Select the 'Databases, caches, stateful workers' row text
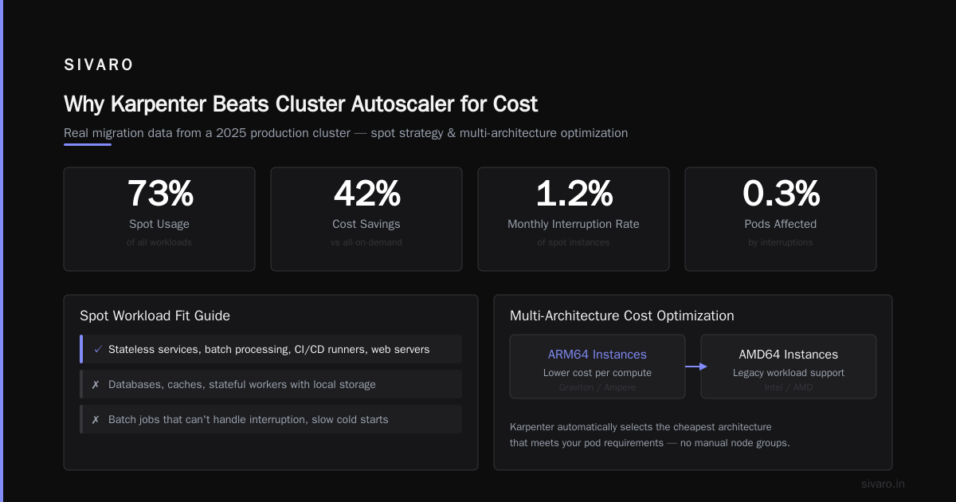This screenshot has width=956, height=502. coord(242,384)
